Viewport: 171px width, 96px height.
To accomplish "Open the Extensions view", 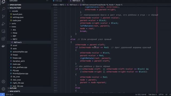I will [3, 39].
